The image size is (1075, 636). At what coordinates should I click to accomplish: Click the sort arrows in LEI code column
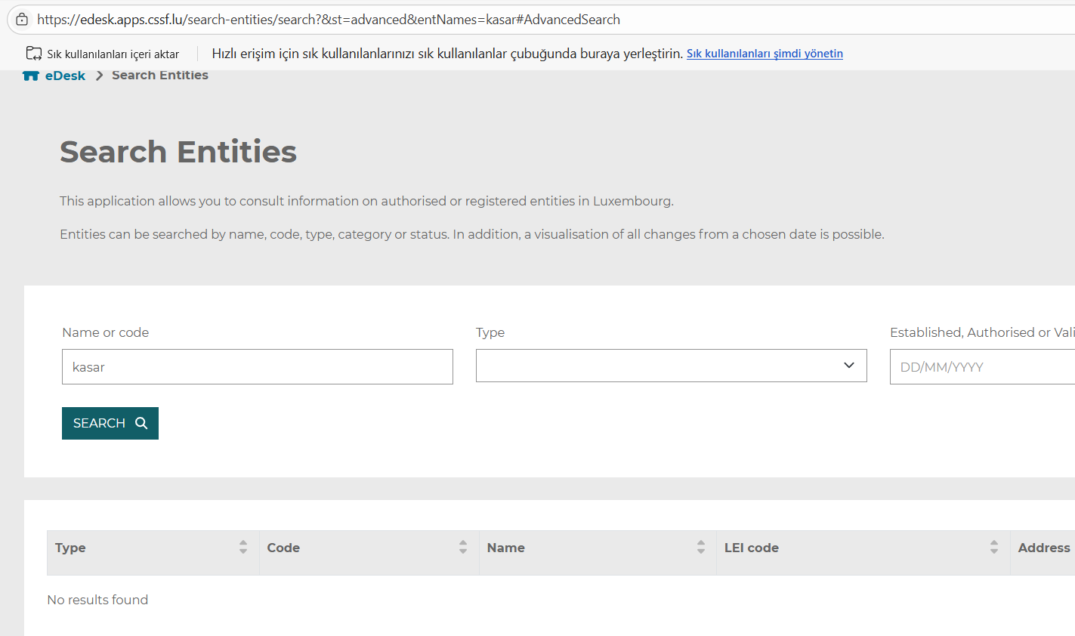994,548
